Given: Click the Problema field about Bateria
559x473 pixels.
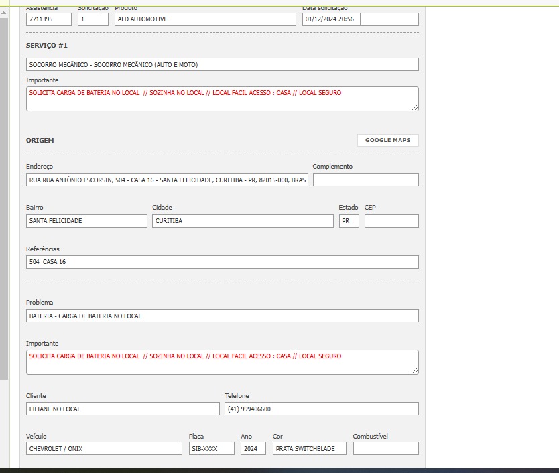Looking at the screenshot, I should point(222,316).
